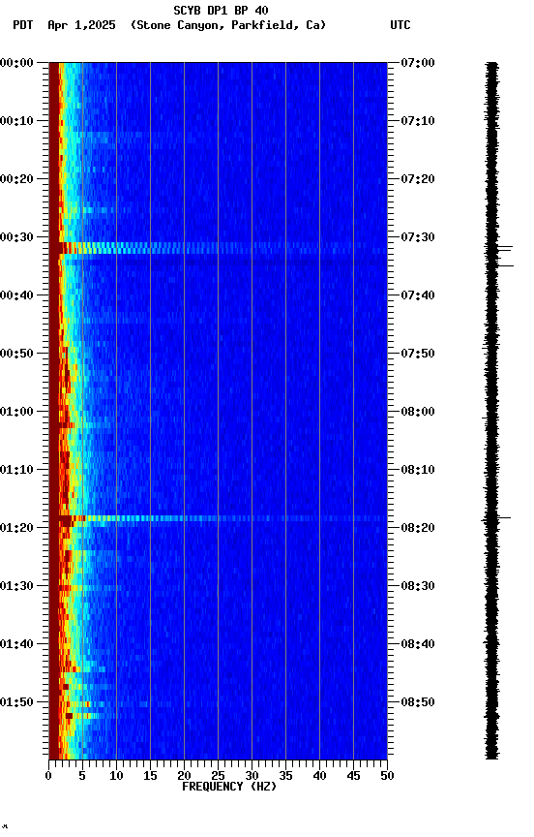Click the '01:00' PDT time label
The height and width of the screenshot is (837, 534).
16,412
